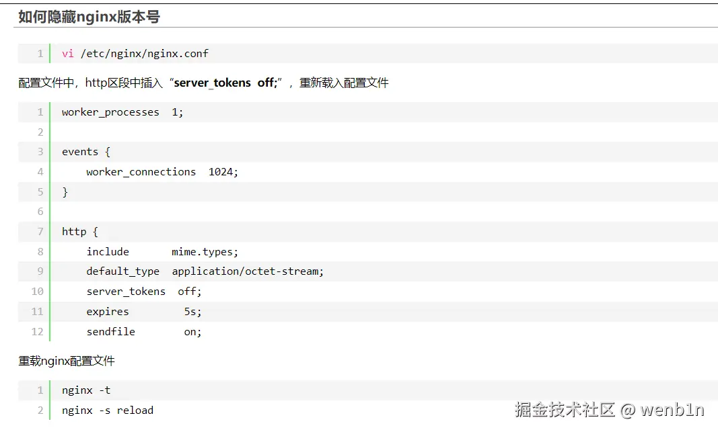Viewport: 718px width, 432px height.
Task: Click line number 12 in config block
Action: (x=38, y=332)
